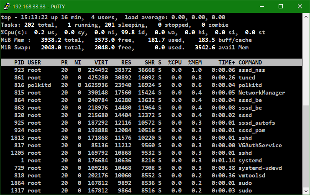
Task: Click the user polkitd in PID 816 row
Action: click(x=39, y=85)
